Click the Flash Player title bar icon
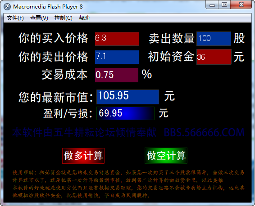 pyautogui.click(x=7, y=7)
